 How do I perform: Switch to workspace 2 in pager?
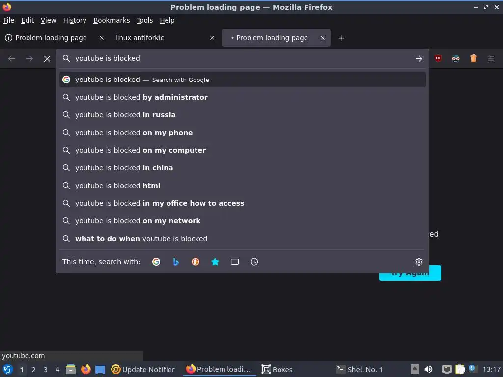coord(34,370)
